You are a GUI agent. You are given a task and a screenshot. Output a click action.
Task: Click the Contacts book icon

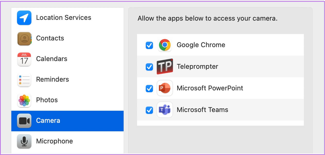coord(24,38)
